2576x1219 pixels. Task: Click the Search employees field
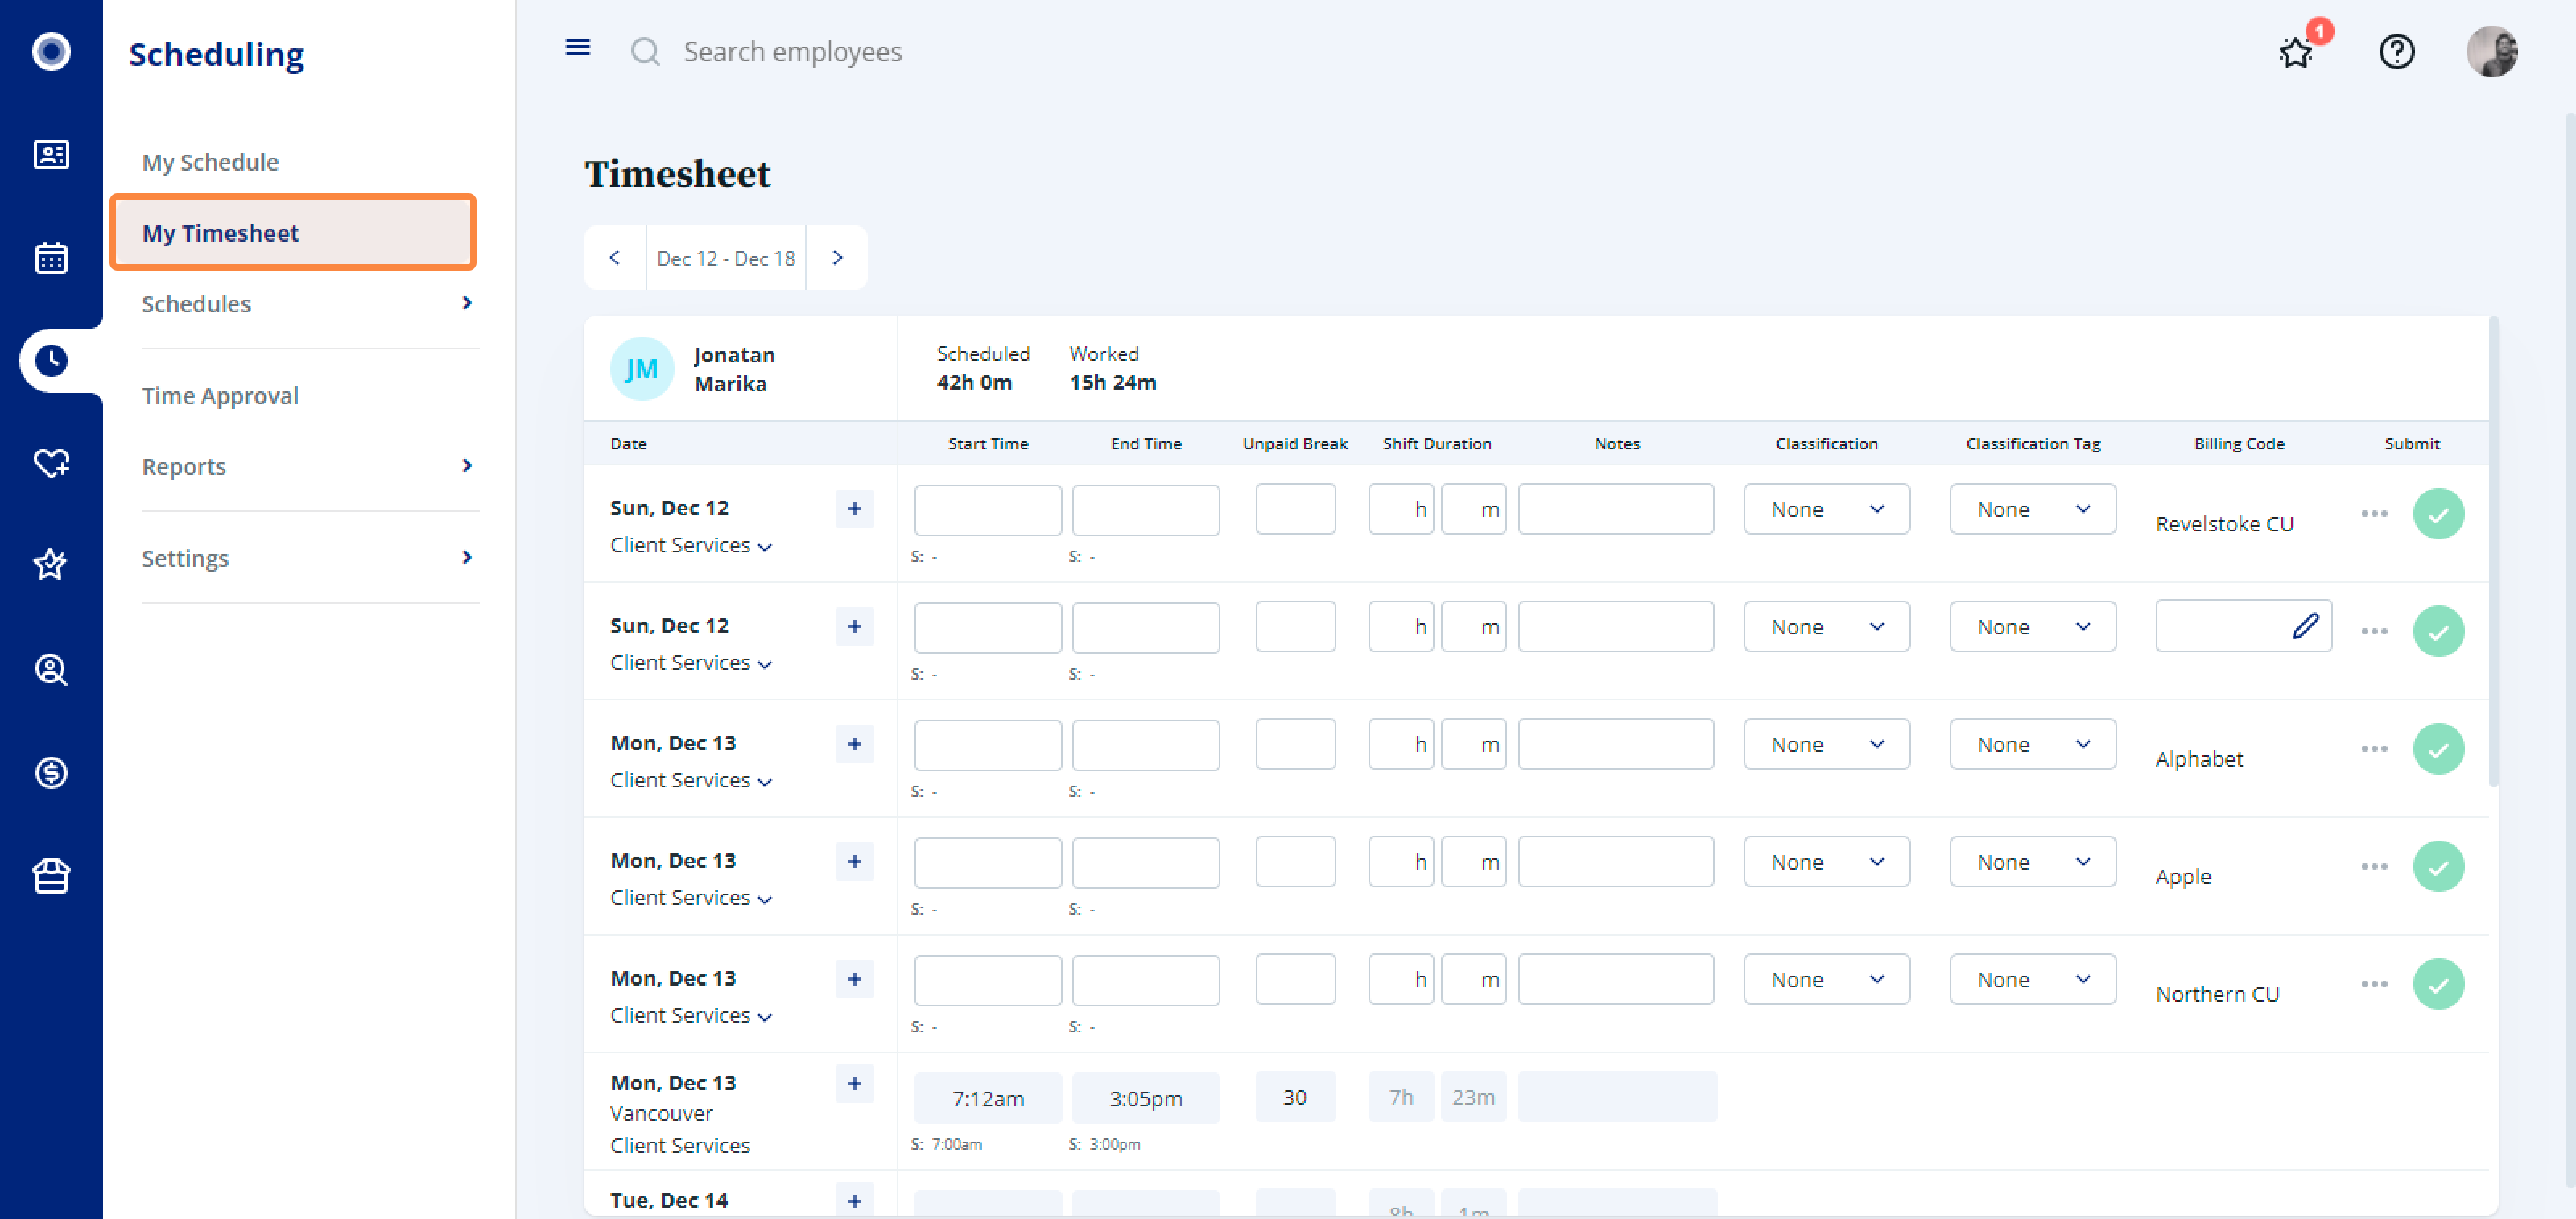click(x=792, y=51)
